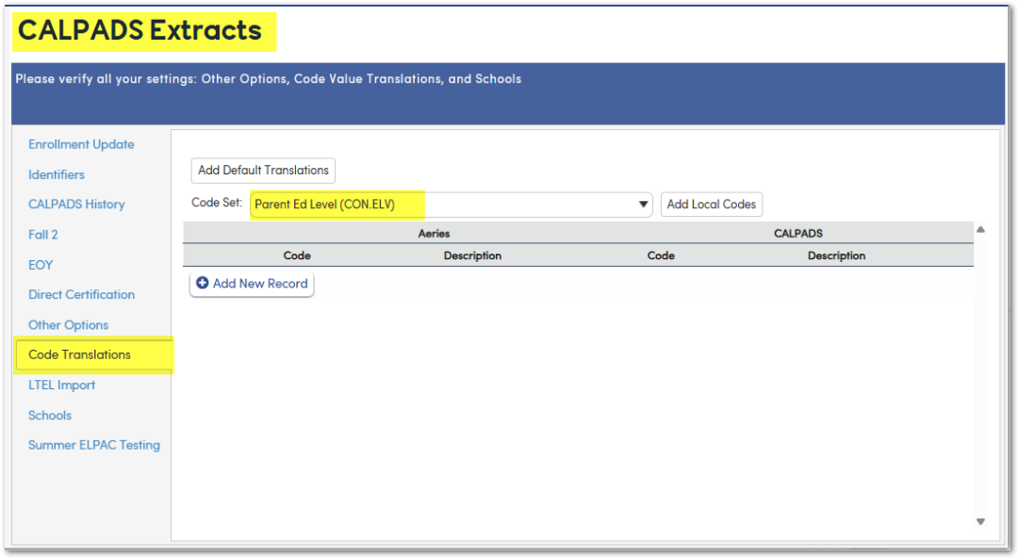
Task: Click Add New Record button
Action: tap(252, 284)
